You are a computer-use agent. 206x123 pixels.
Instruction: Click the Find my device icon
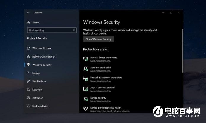(28, 106)
